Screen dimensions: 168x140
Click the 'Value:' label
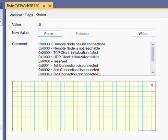(x=17, y=25)
